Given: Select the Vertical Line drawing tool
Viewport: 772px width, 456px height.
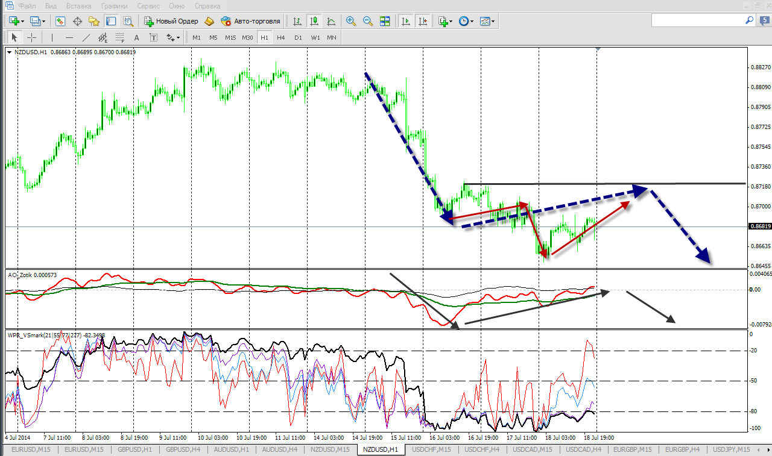Looking at the screenshot, I should (52, 37).
